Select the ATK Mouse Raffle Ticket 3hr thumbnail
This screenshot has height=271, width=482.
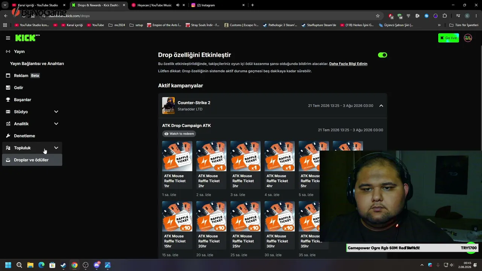[x=246, y=156]
